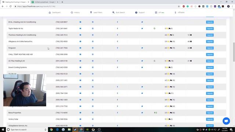Open the API nav item
The width and height of the screenshot is (235, 132).
tap(159, 12)
